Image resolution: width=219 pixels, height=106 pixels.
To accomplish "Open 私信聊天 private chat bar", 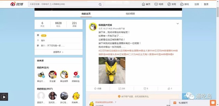I will tap(190, 103).
